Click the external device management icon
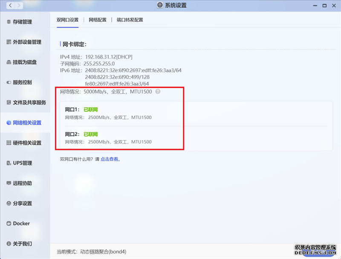 click(x=9, y=42)
